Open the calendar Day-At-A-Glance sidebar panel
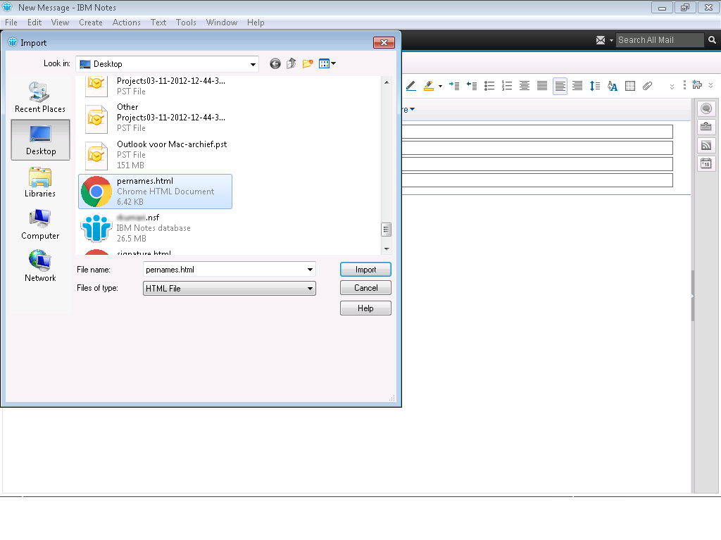 (x=706, y=164)
